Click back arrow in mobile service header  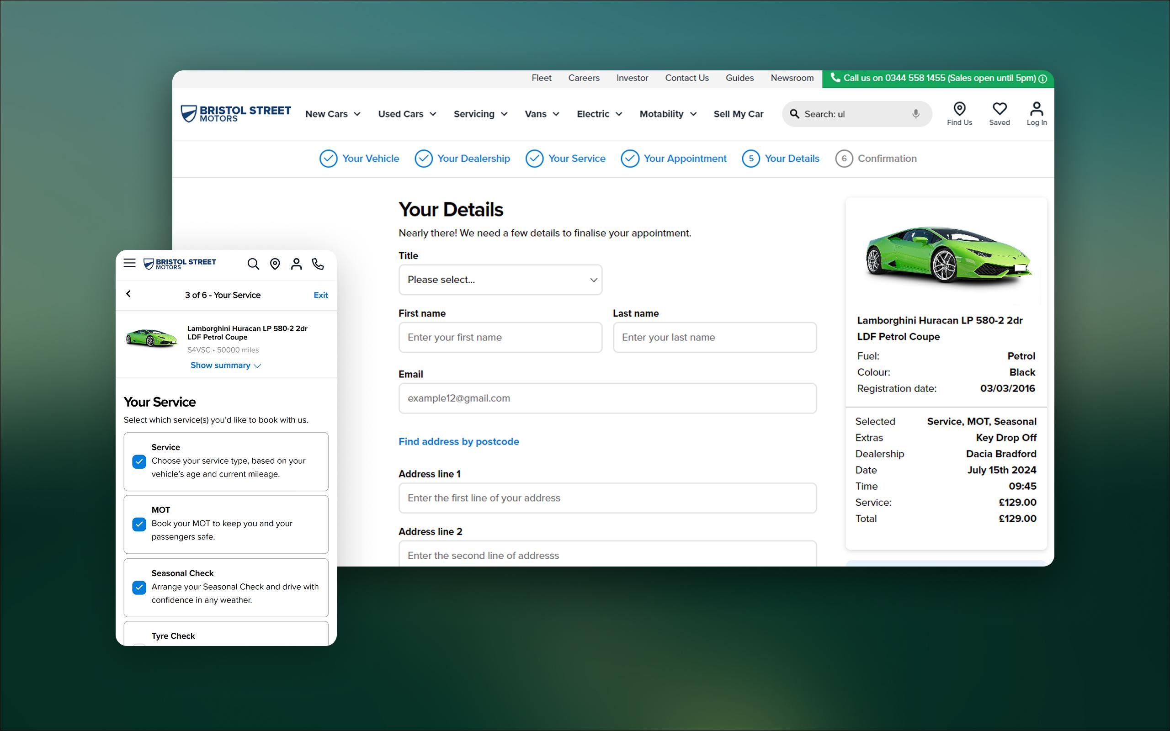128,294
